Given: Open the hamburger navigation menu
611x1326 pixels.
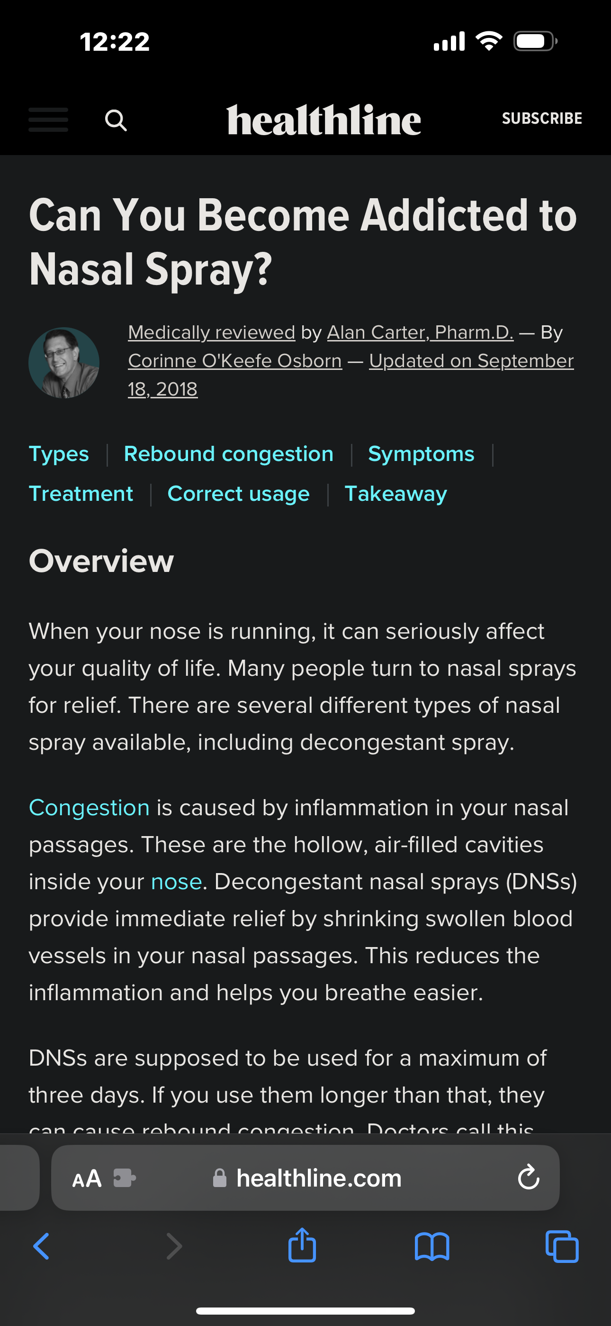Looking at the screenshot, I should coord(48,120).
